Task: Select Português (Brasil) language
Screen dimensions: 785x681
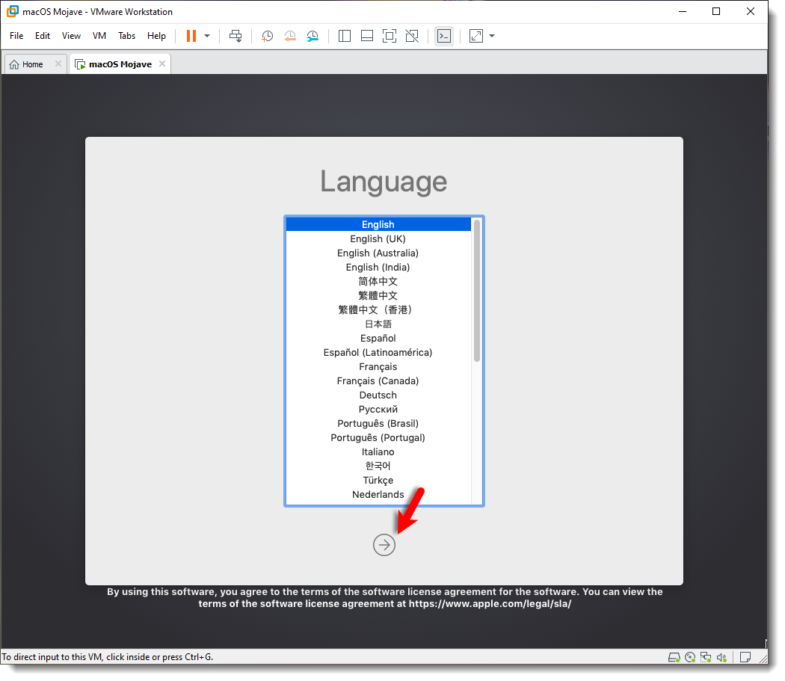Action: 378,424
